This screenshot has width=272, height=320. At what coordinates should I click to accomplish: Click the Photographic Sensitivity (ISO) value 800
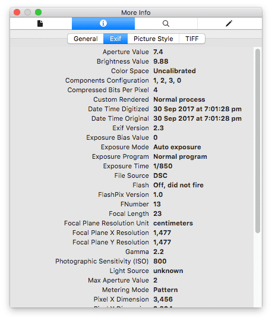pos(160,261)
